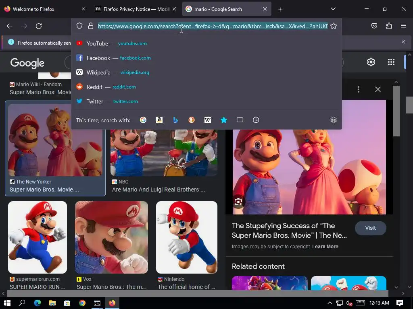Click the page horizontal scrollbar

198,293
